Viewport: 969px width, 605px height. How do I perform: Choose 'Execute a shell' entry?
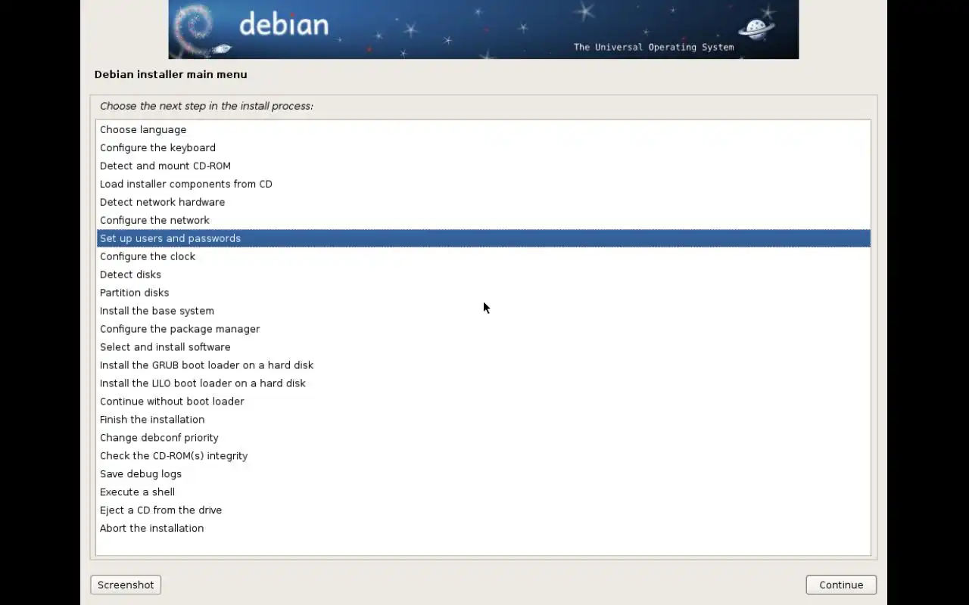pyautogui.click(x=483, y=492)
